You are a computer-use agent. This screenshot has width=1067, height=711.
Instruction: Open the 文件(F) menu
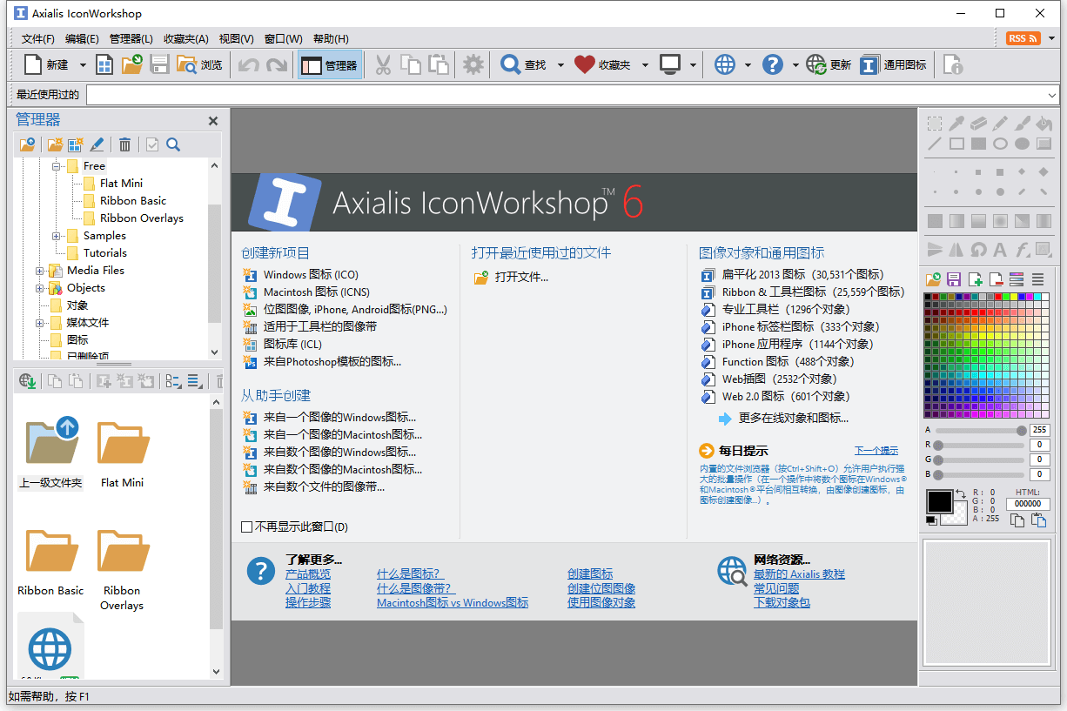(x=38, y=39)
